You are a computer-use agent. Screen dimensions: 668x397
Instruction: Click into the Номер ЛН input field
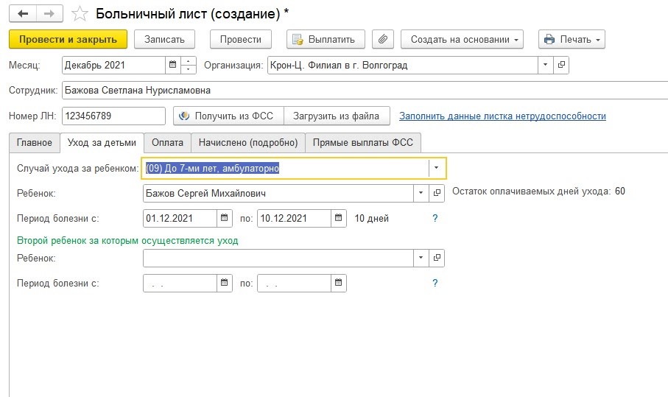[114, 116]
